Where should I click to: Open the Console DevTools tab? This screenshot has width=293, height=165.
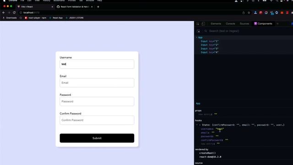tap(230, 24)
